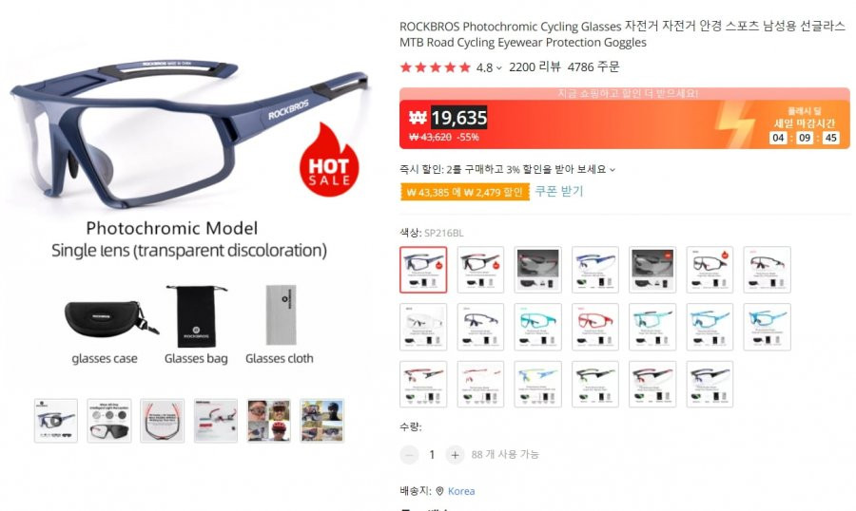This screenshot has width=856, height=511.
Task: Click the 쿠폰 받기 coupon link
Action: (559, 192)
